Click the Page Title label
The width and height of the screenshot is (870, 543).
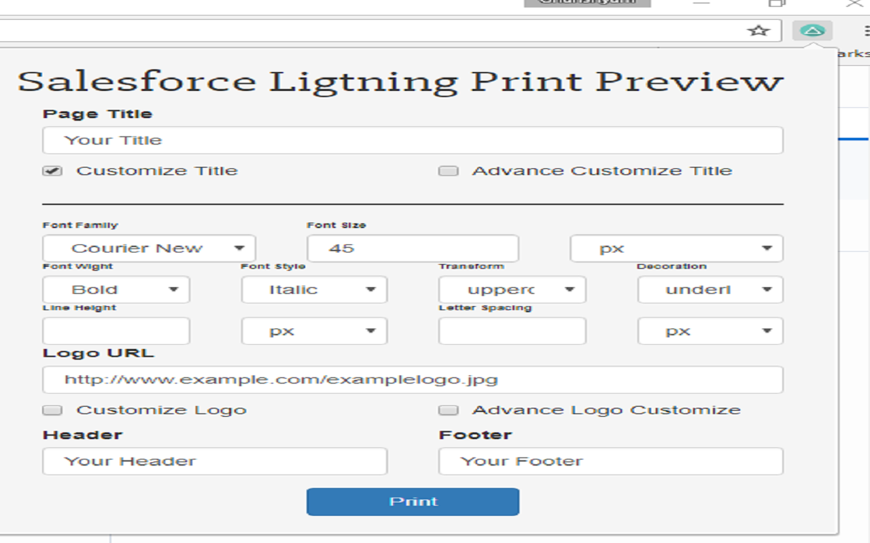[x=98, y=114]
